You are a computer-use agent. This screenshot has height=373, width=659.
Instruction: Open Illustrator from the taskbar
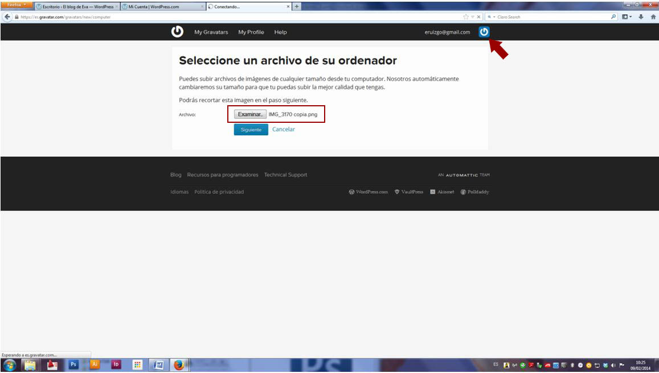click(95, 365)
